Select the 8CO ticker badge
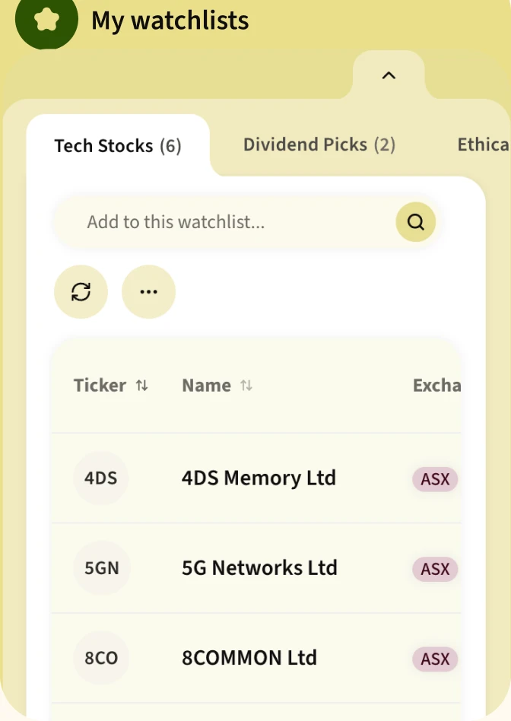 (x=101, y=658)
